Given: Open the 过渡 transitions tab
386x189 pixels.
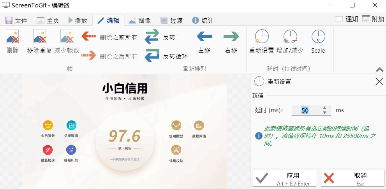Looking at the screenshot, I should 171,20.
